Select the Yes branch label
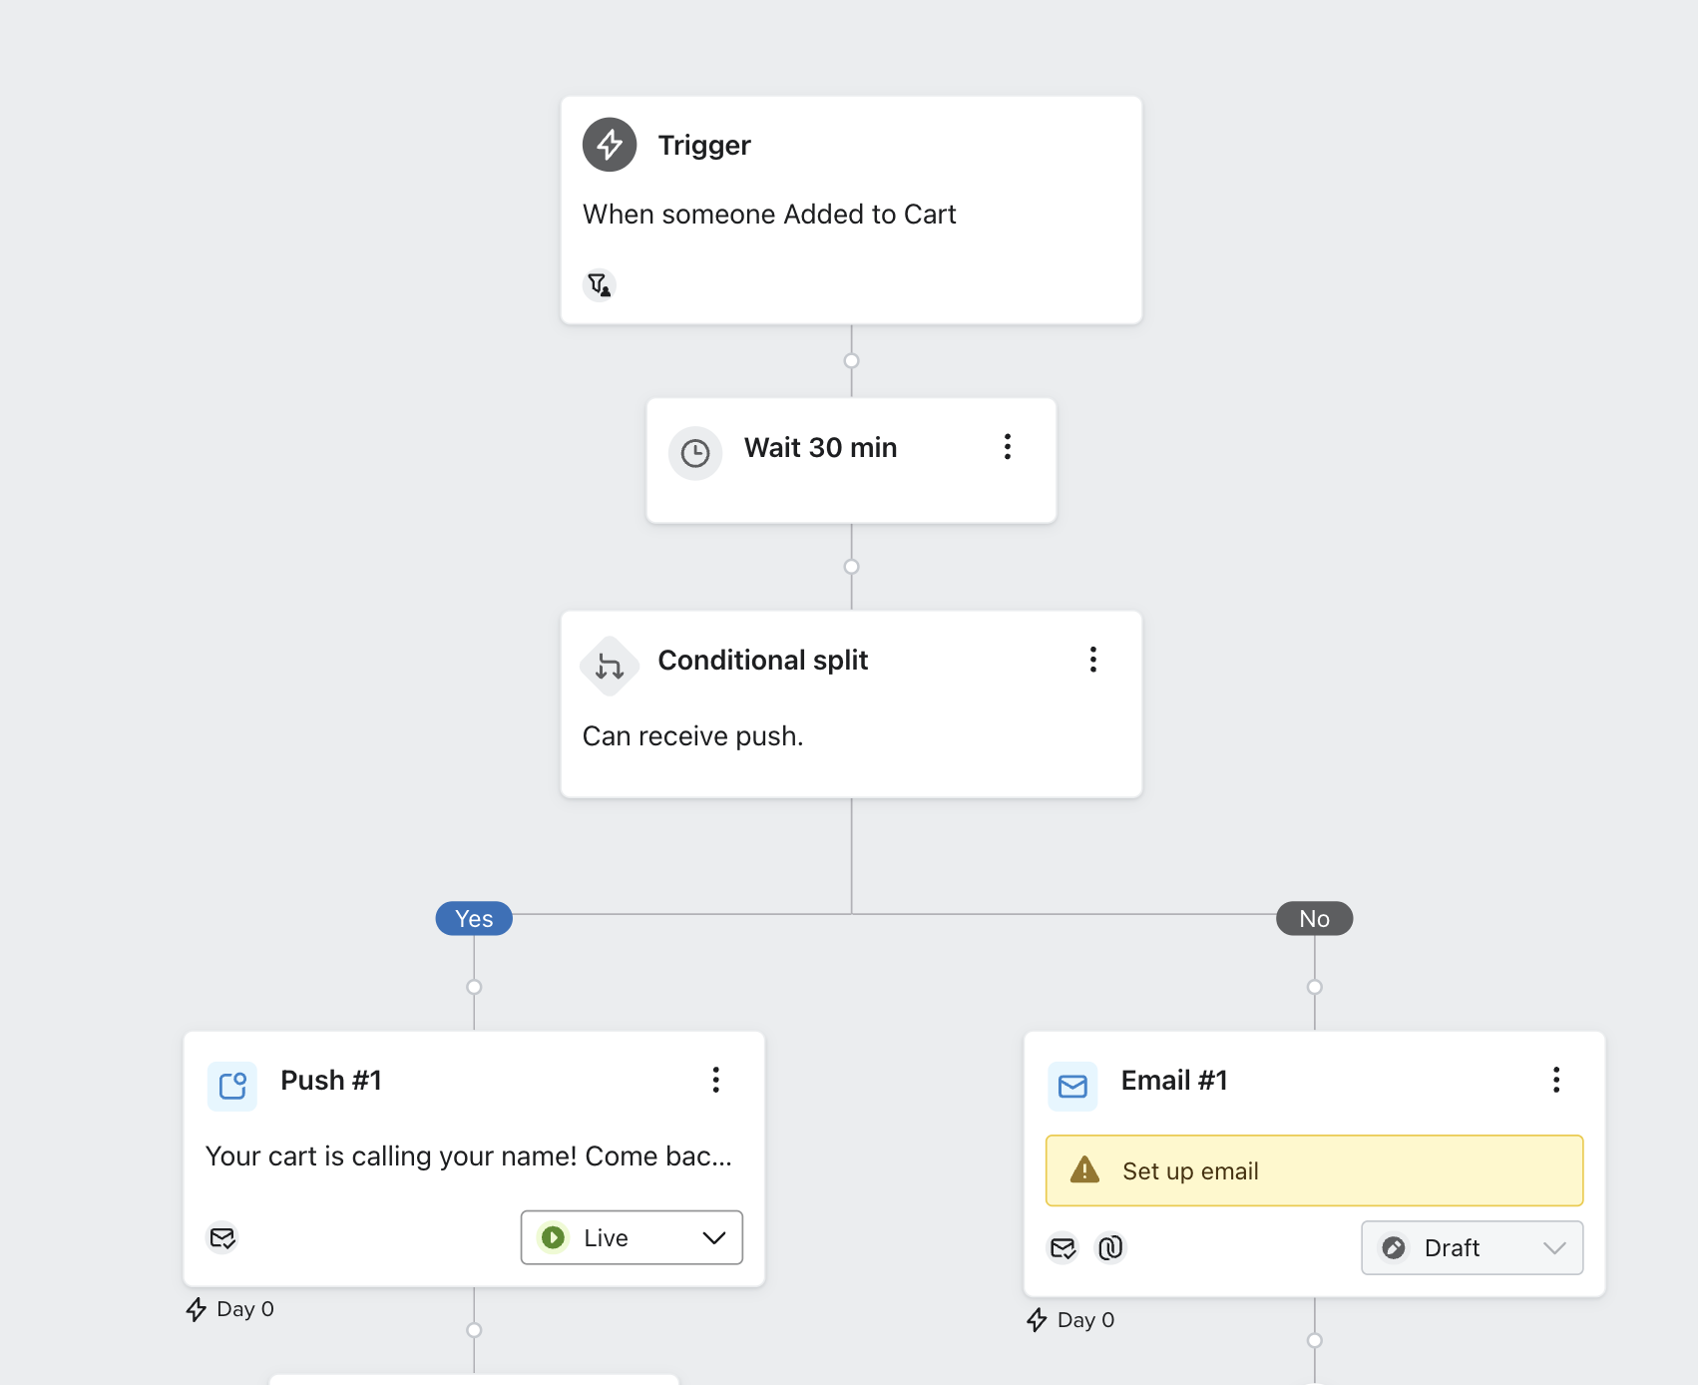This screenshot has width=1698, height=1385. (x=474, y=919)
